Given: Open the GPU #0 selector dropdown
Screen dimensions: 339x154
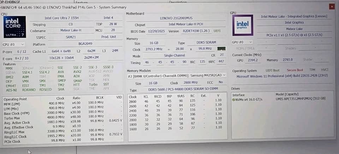Looking at the screenshot, I should [242, 42].
